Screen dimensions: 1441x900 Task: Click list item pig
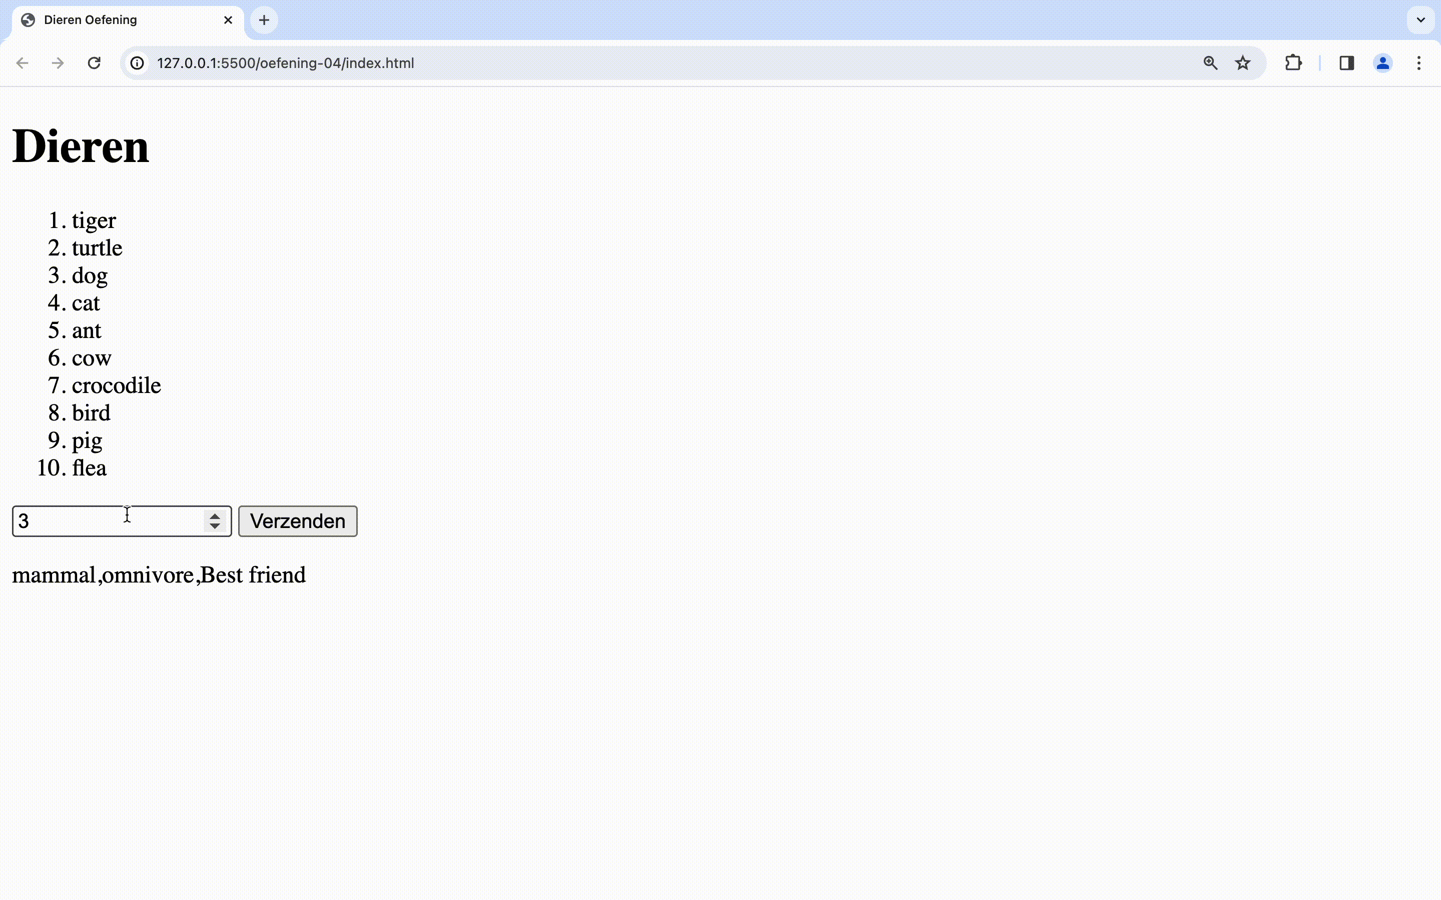click(x=87, y=441)
